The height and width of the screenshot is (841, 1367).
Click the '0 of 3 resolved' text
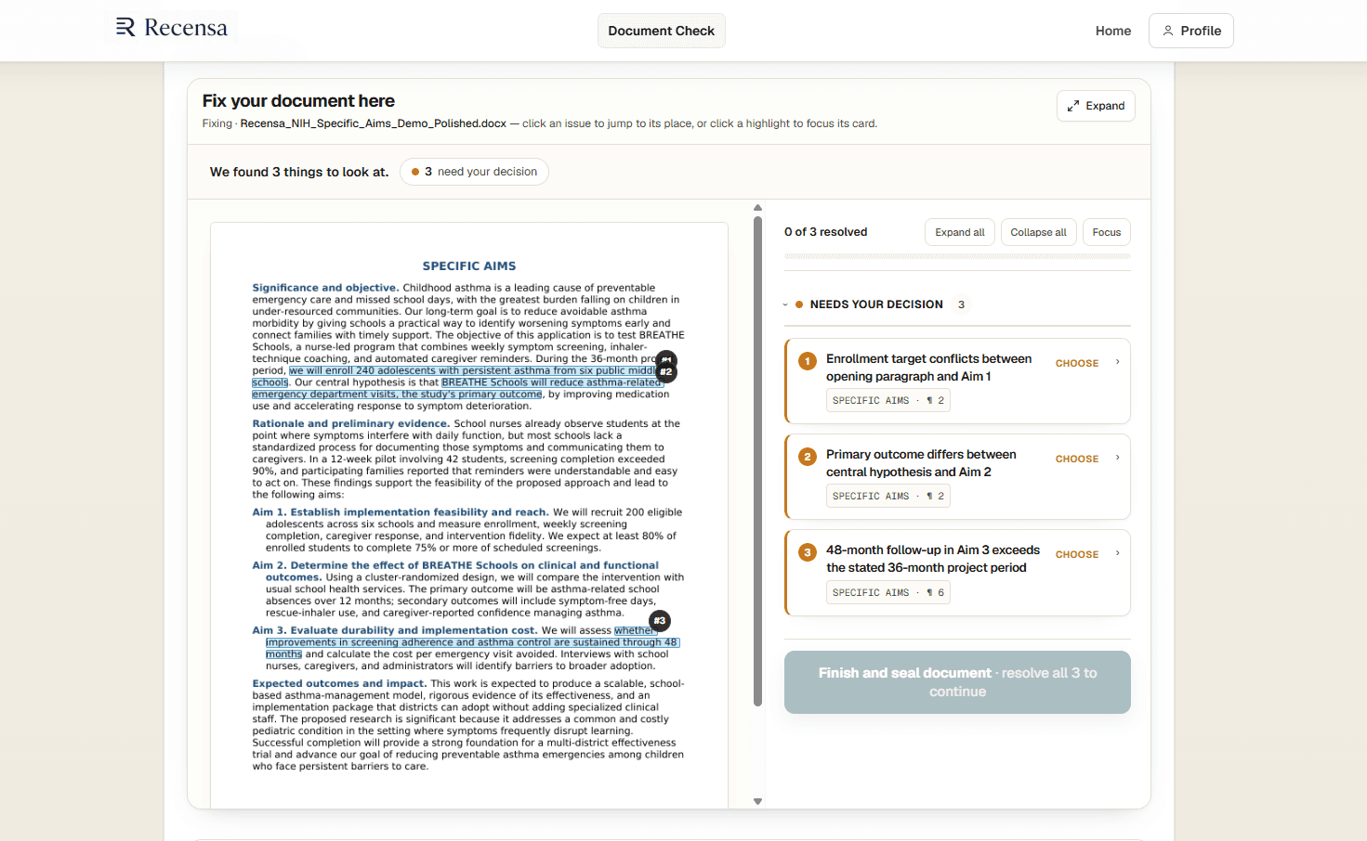pos(825,232)
